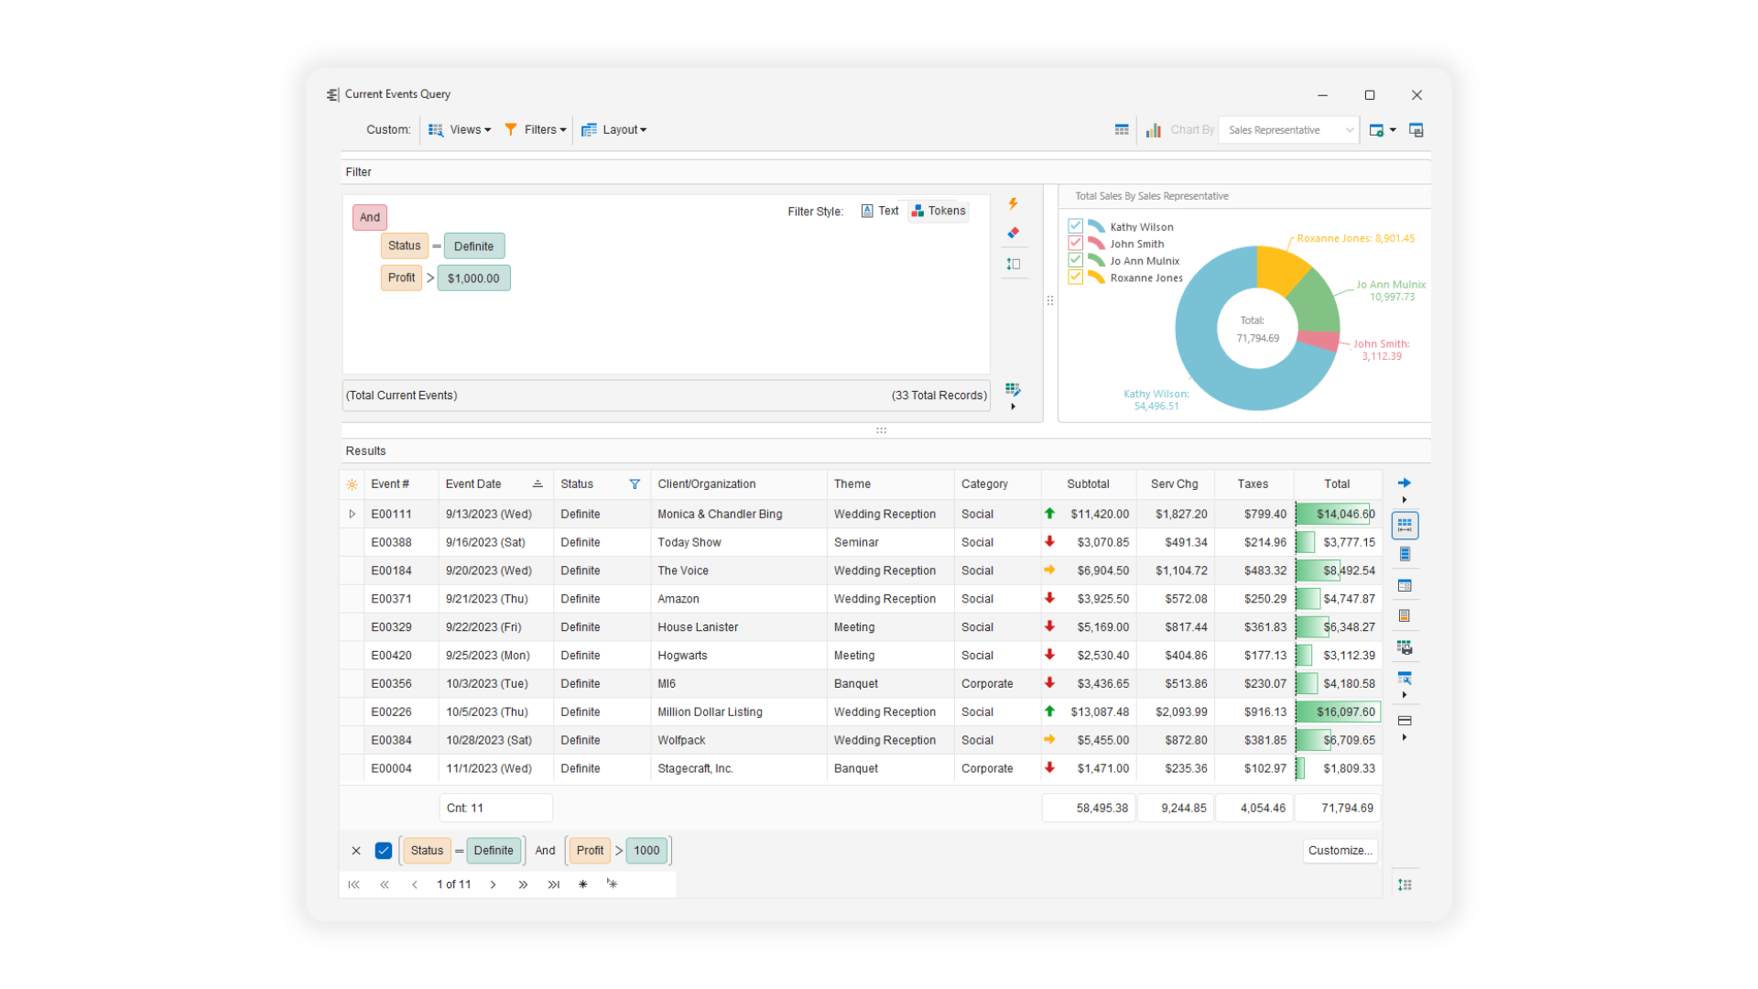Click the export/save icon top right toolbar
1758x989 pixels.
pyautogui.click(x=1418, y=129)
